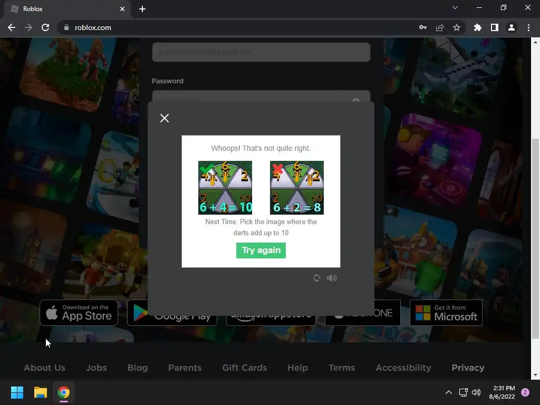This screenshot has height=405, width=540.
Task: Bookmark this tab with the star icon
Action: pos(457,27)
